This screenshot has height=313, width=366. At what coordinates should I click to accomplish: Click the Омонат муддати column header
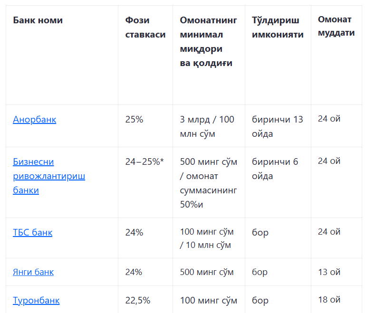point(336,26)
